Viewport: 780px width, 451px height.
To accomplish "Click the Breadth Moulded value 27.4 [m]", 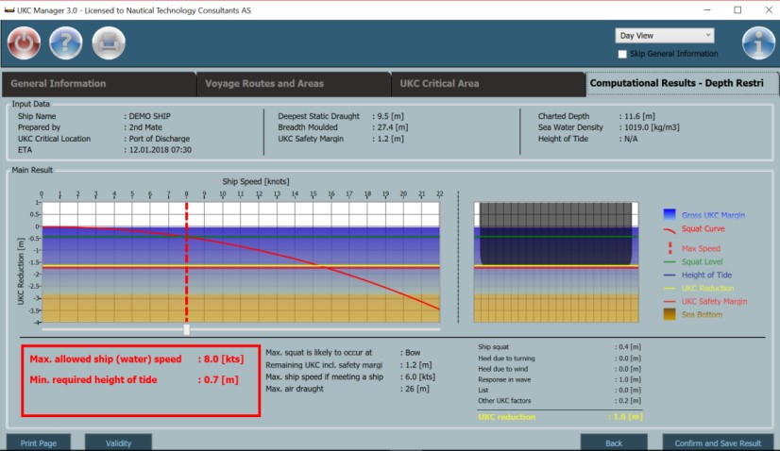I will pos(393,127).
